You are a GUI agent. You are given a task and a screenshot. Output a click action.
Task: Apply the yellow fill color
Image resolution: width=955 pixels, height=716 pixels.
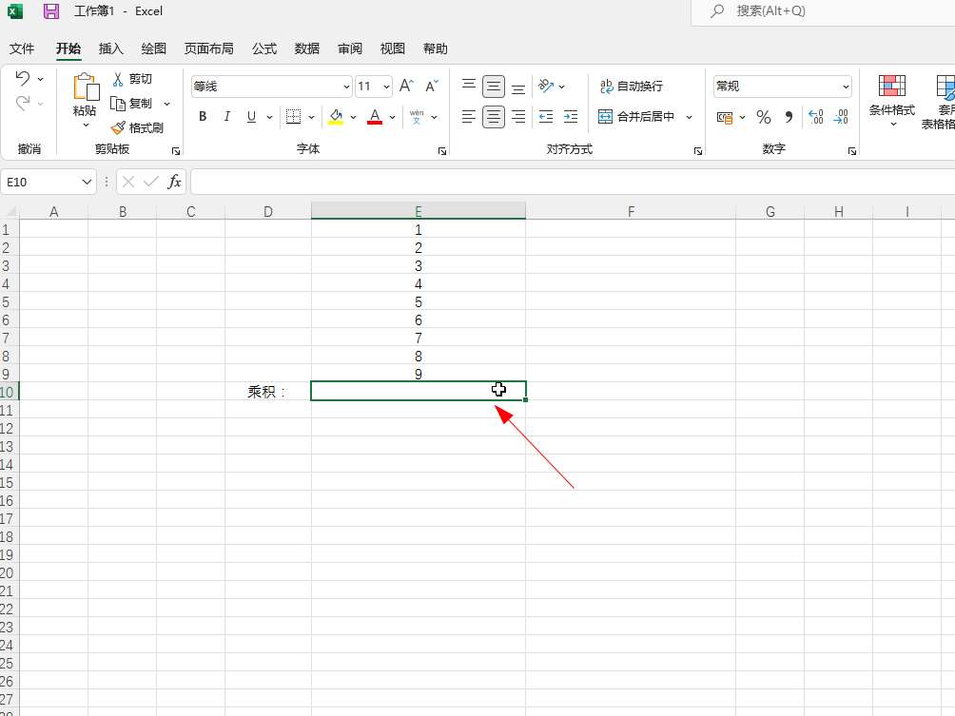click(x=336, y=117)
